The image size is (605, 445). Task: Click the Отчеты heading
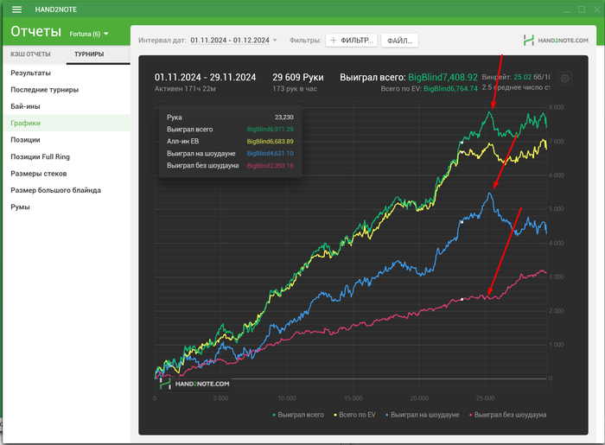coord(36,32)
